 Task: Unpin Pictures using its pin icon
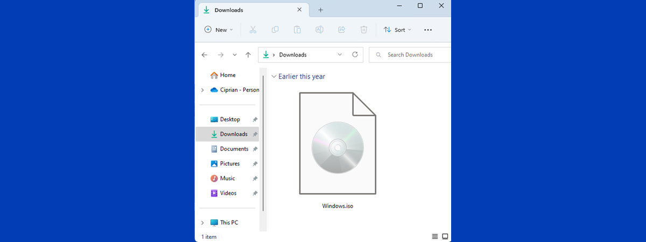255,163
